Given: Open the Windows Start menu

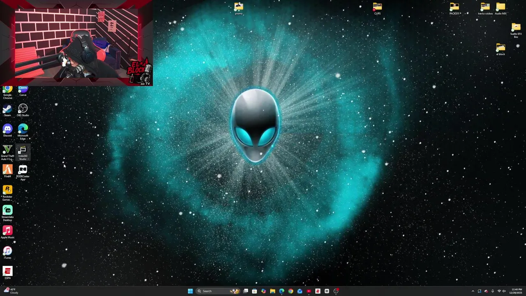Looking at the screenshot, I should tap(190, 291).
